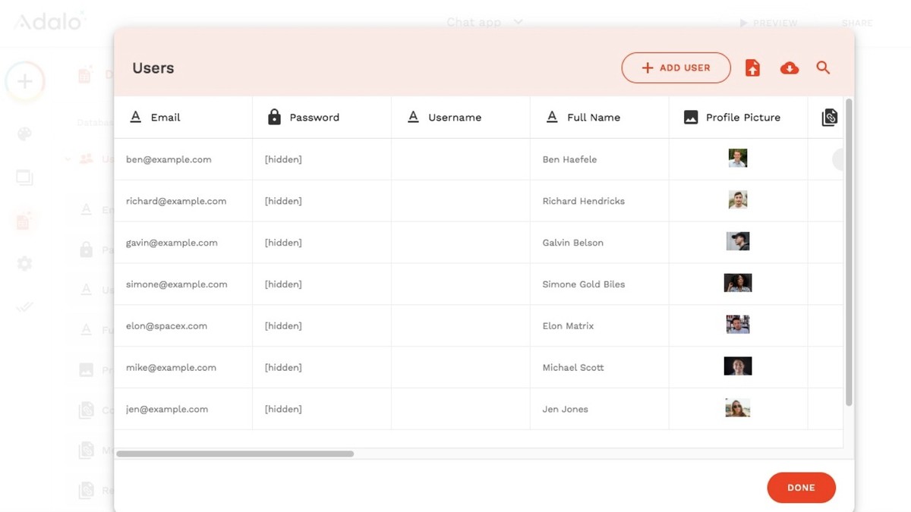Click the round plus icon in left sidebar
Viewport: 911px width, 512px height.
point(25,82)
